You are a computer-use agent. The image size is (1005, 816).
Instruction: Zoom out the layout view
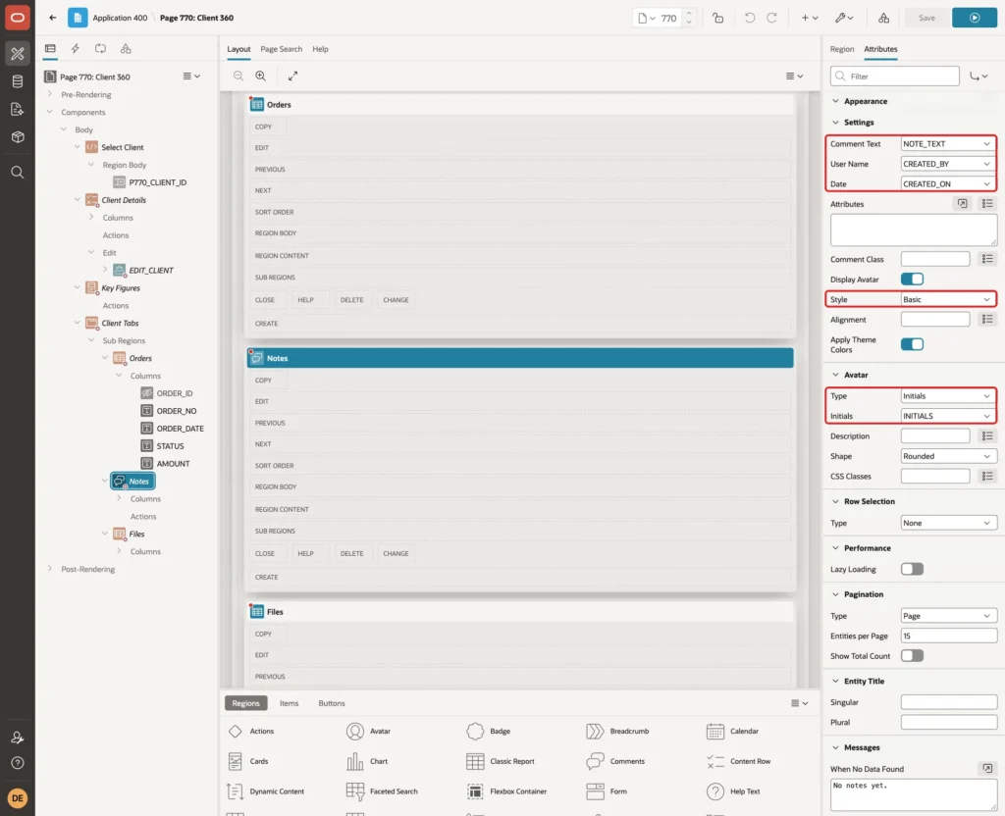[x=238, y=76]
